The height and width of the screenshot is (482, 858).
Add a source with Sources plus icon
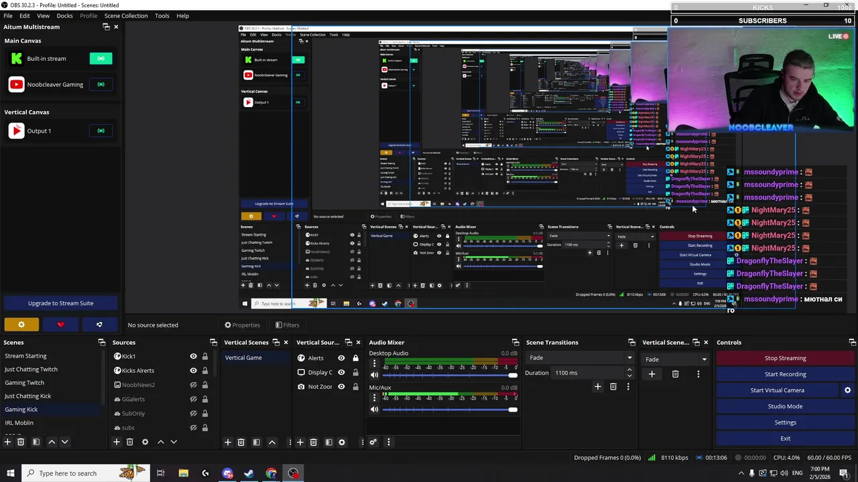116,442
